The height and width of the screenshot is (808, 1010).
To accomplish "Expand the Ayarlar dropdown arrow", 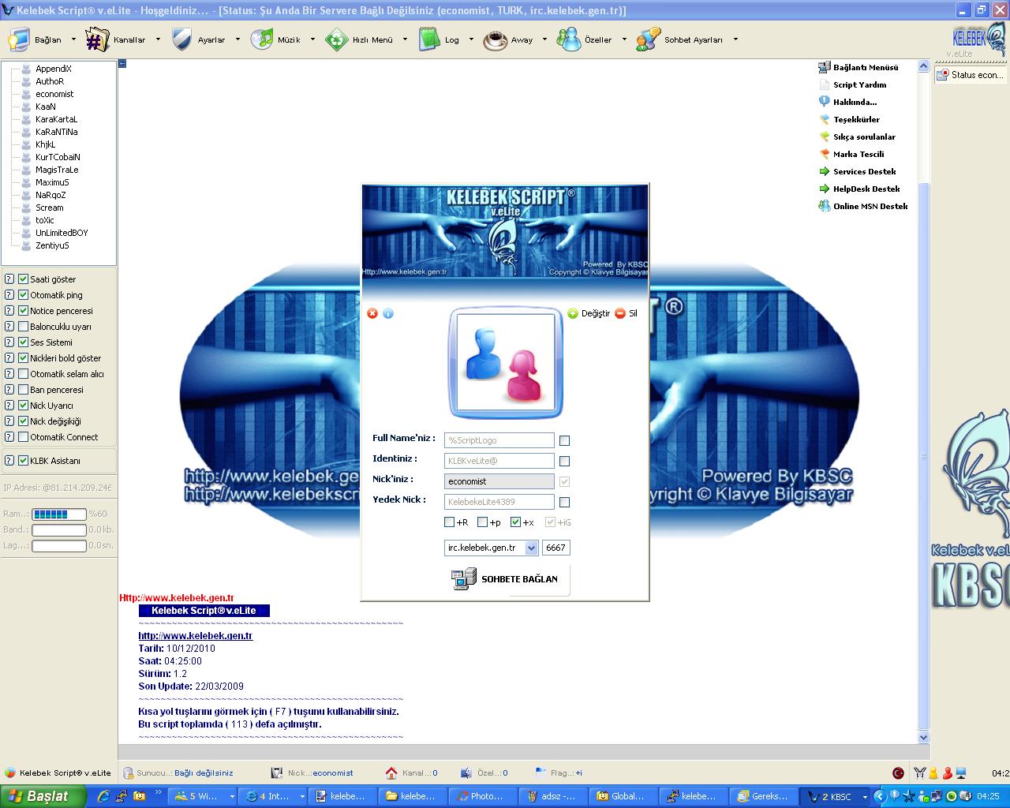I will [238, 39].
